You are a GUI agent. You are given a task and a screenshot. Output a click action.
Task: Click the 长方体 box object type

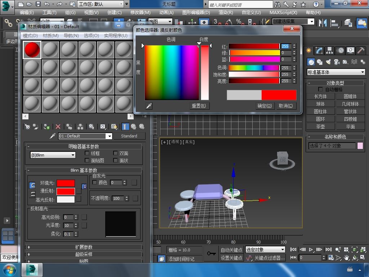coord(320,96)
